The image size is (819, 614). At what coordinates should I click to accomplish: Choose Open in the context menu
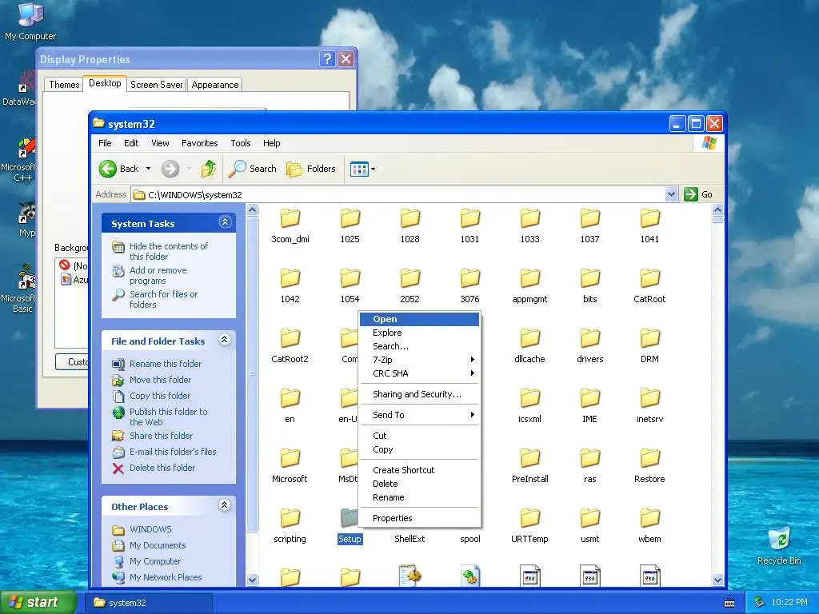[419, 319]
